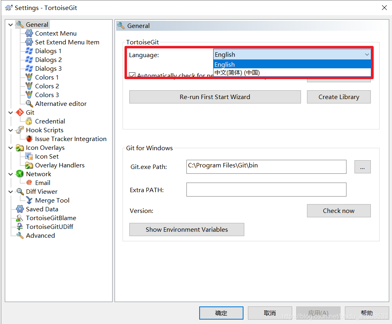Open help with the 帮助 button
Screen dimensions: 392x324
pos(367,313)
